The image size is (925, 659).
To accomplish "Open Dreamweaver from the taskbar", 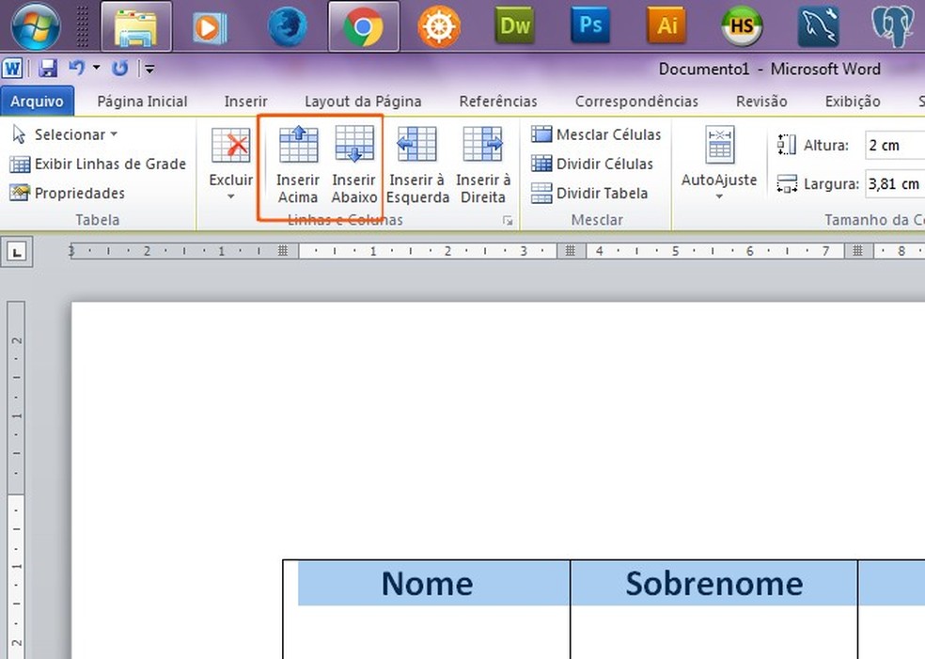I will pos(514,26).
